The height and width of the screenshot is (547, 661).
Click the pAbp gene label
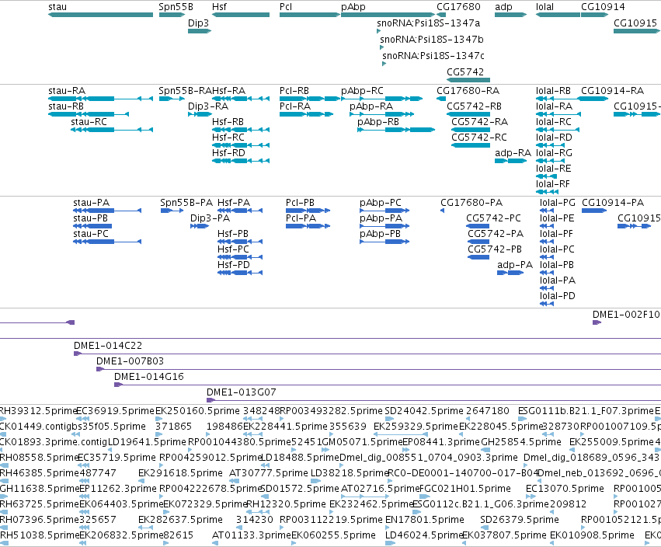(353, 7)
